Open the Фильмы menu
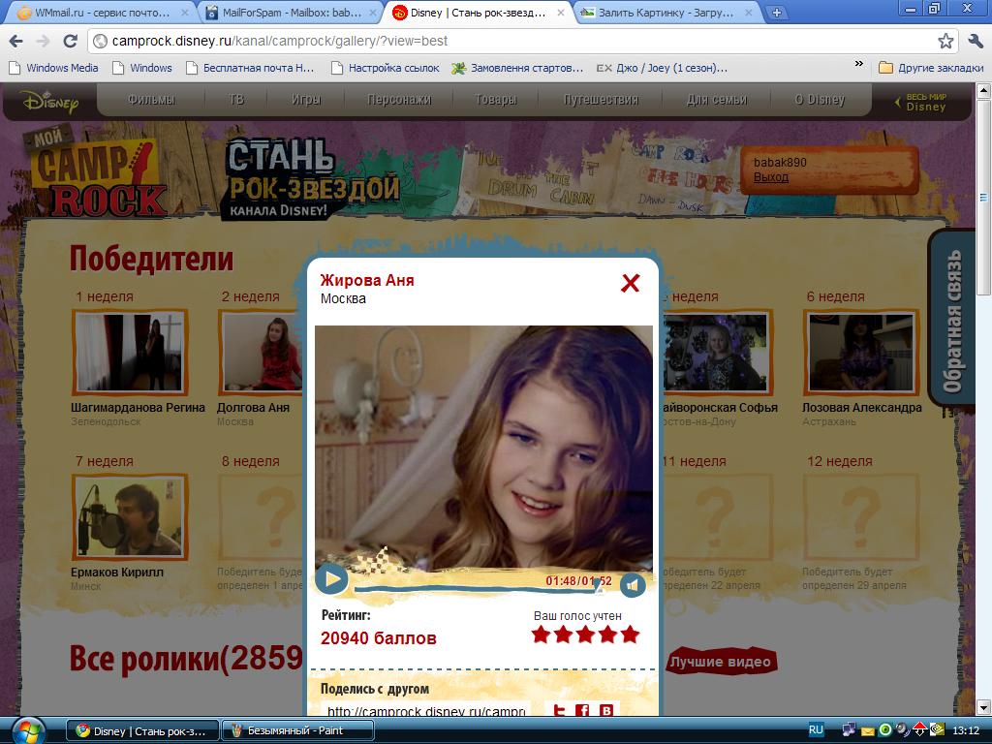This screenshot has width=992, height=744. click(151, 100)
